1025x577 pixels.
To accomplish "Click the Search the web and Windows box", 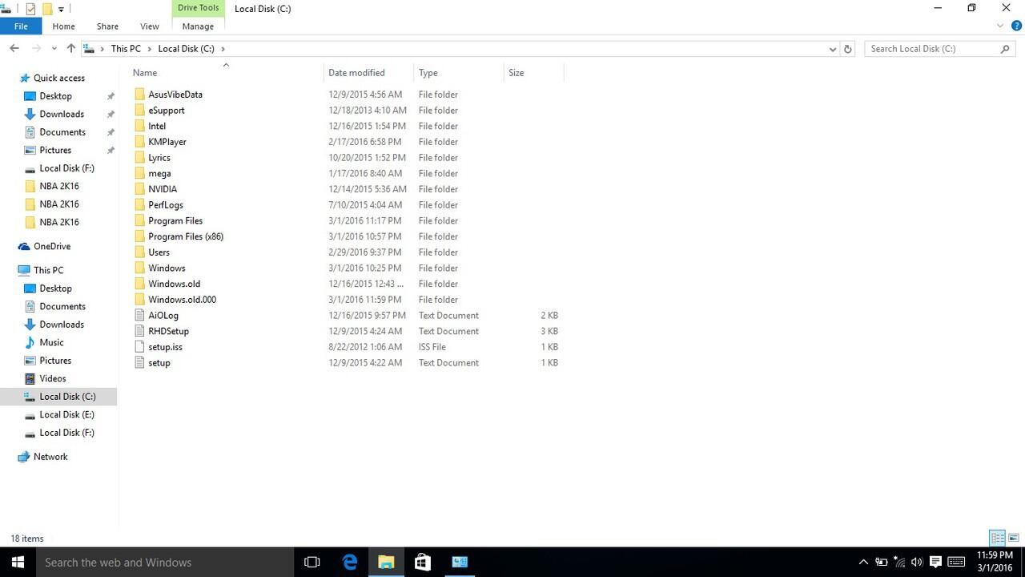I will (164, 562).
